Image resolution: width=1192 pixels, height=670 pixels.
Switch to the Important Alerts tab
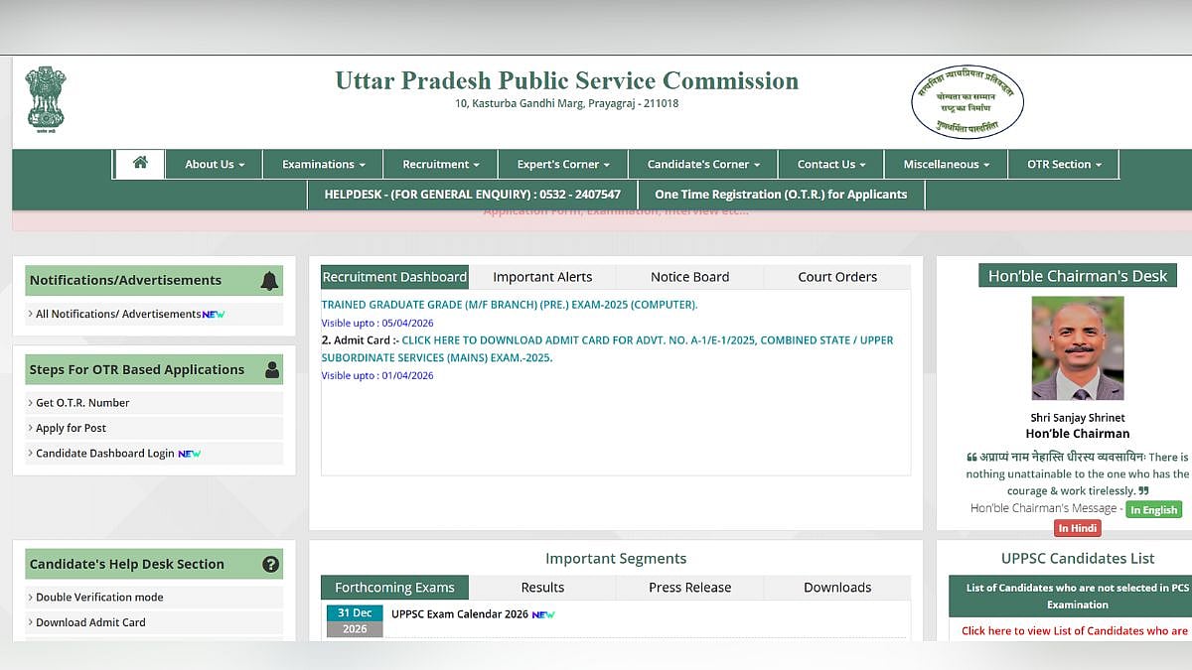pos(542,277)
